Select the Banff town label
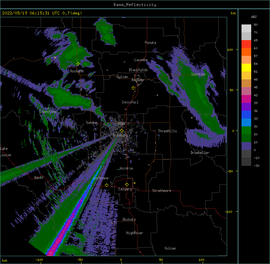Screen dimensions: 270x264 [x=39, y=178]
